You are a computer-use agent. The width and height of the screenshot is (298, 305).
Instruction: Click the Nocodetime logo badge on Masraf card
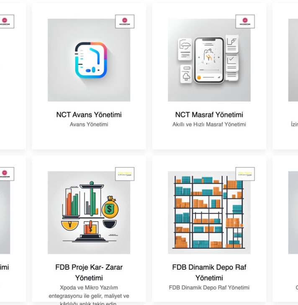[x=245, y=21]
